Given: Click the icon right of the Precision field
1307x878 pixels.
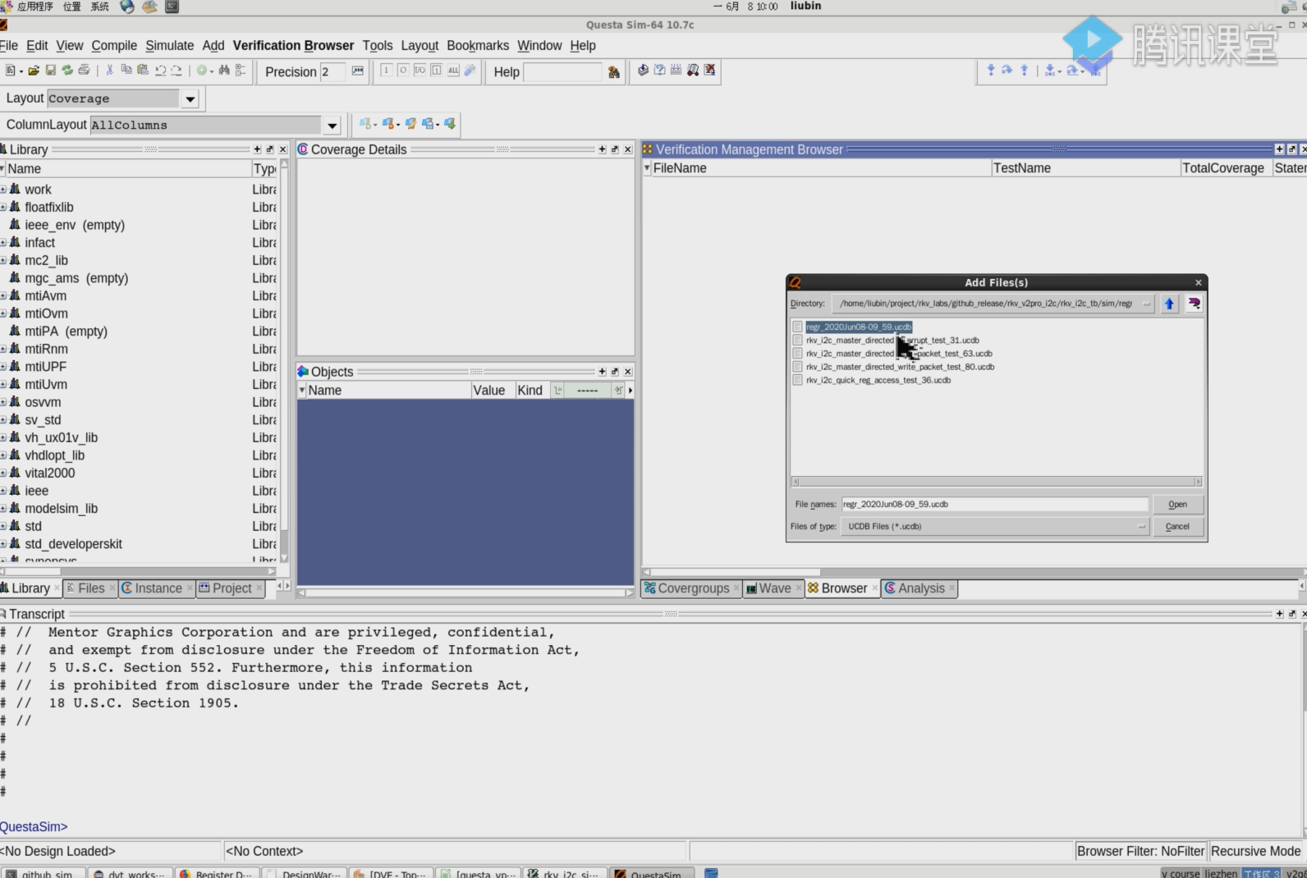Looking at the screenshot, I should (358, 71).
